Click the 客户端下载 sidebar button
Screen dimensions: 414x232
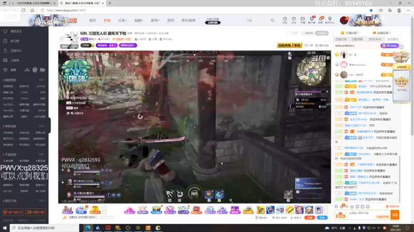point(13,212)
